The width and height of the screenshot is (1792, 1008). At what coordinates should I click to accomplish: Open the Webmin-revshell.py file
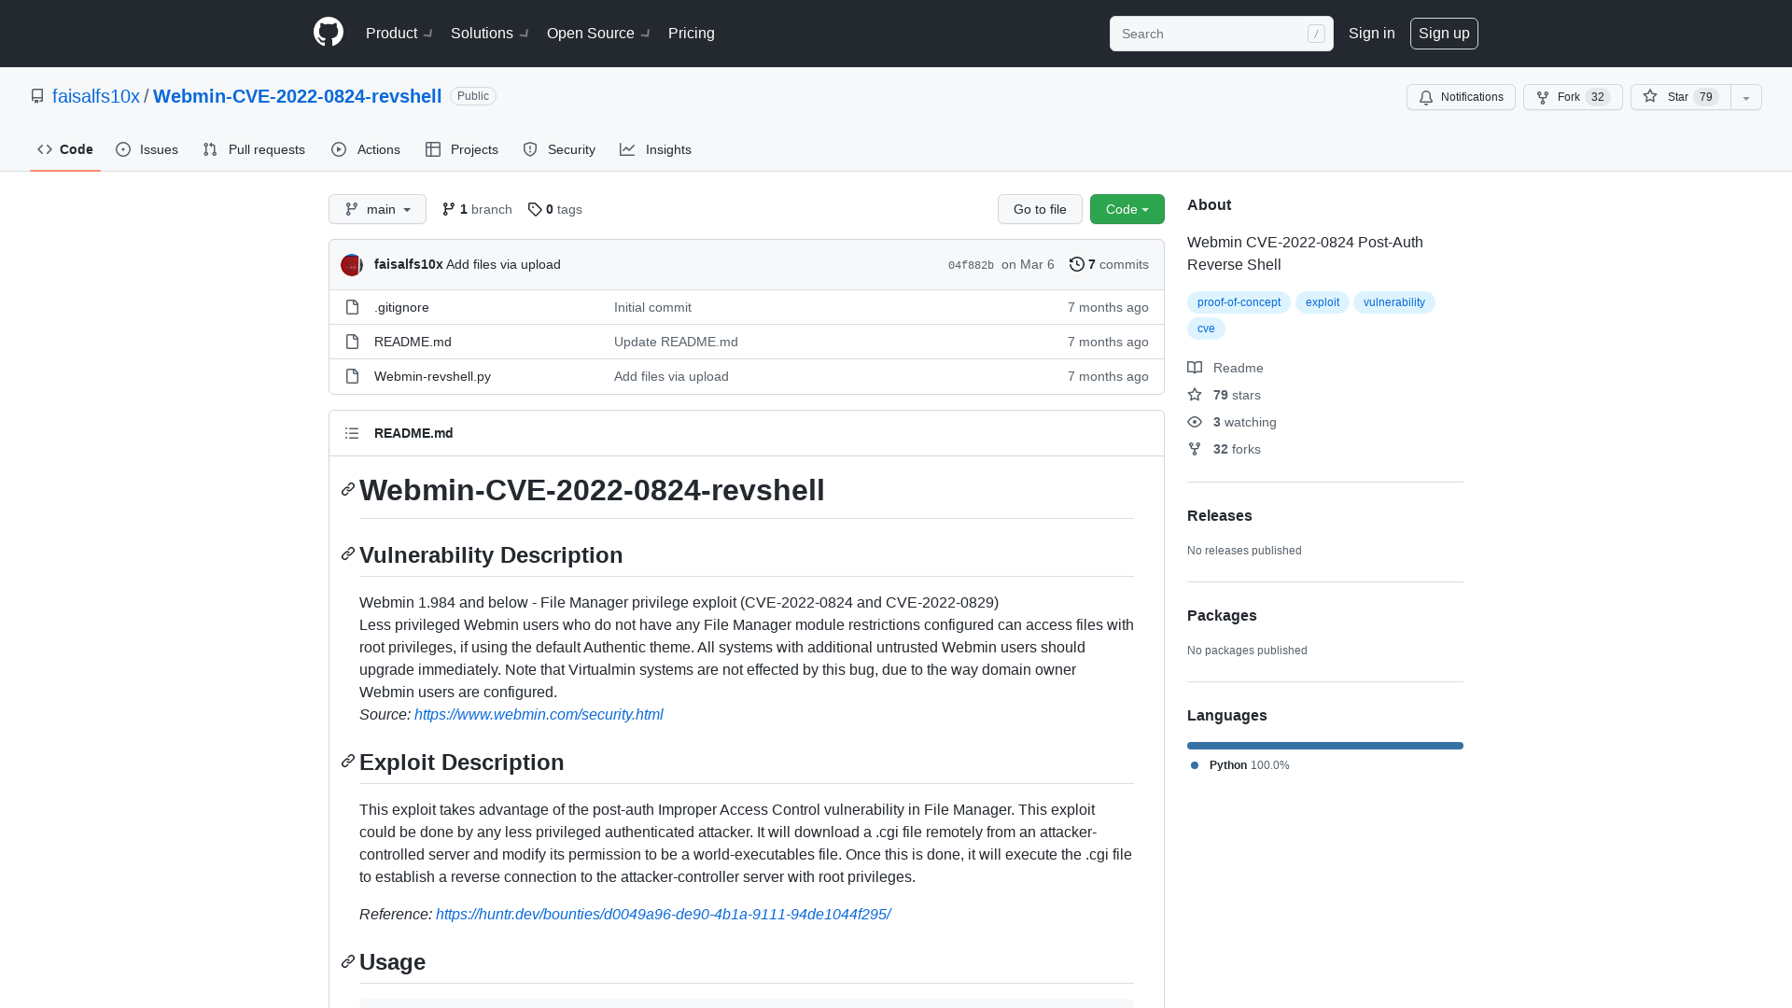point(432,376)
